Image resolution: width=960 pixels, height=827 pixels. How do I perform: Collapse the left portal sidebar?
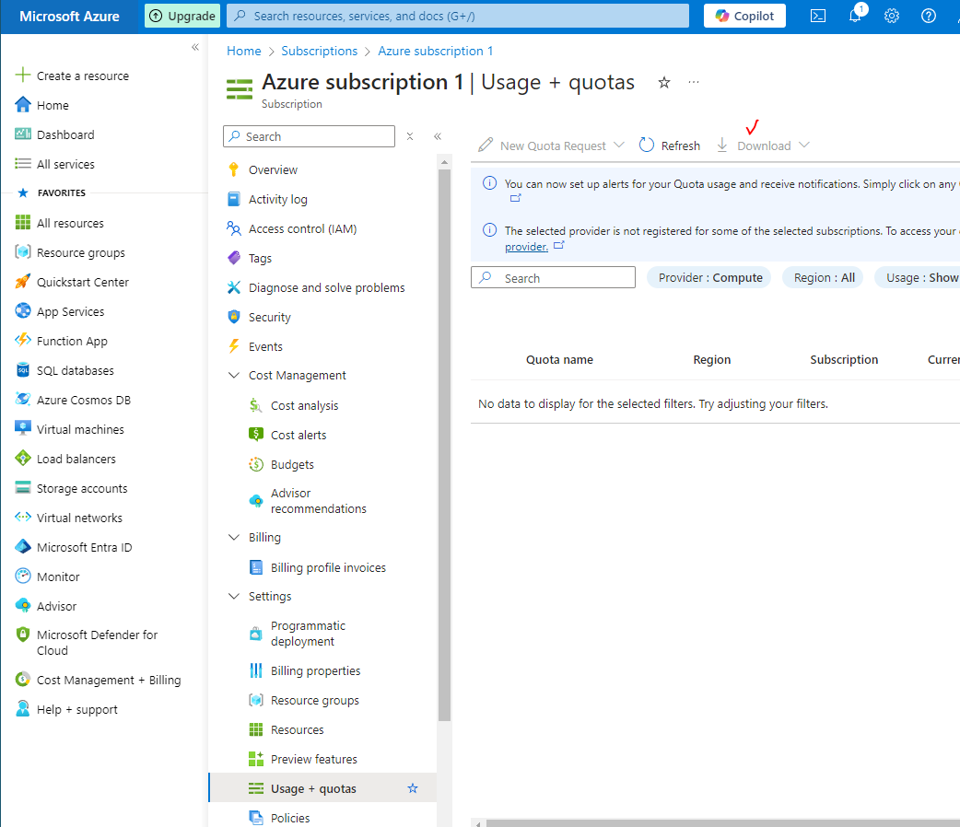coord(194,47)
